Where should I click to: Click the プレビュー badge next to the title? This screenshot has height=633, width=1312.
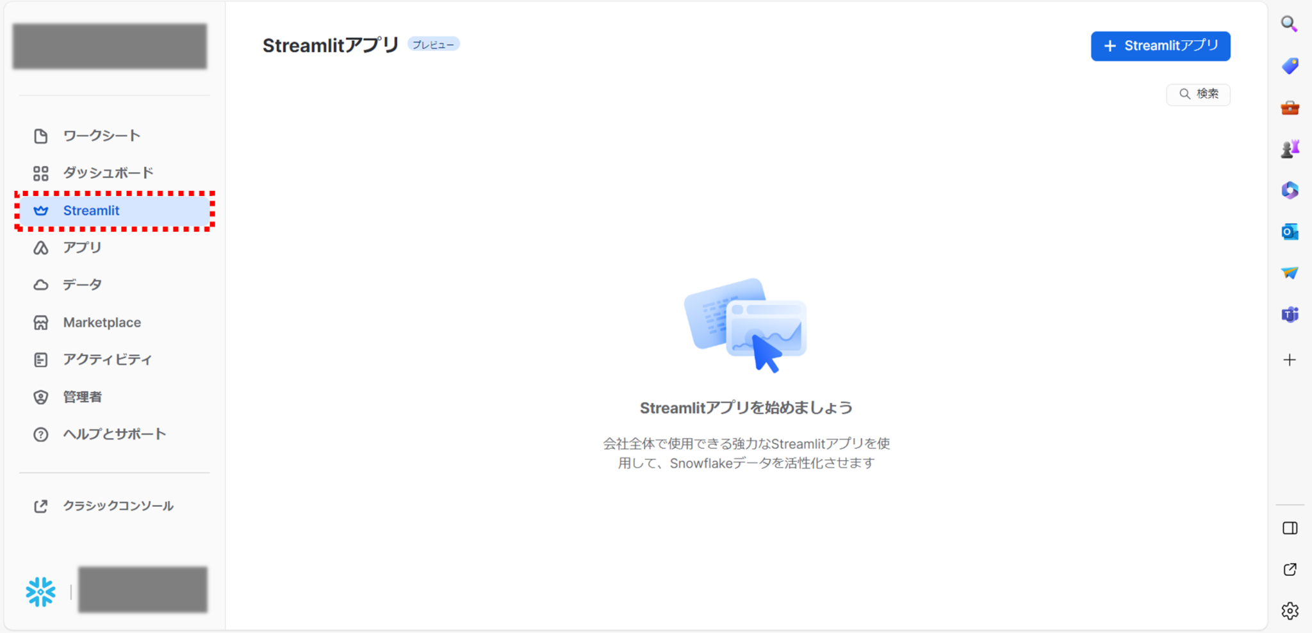coord(434,44)
